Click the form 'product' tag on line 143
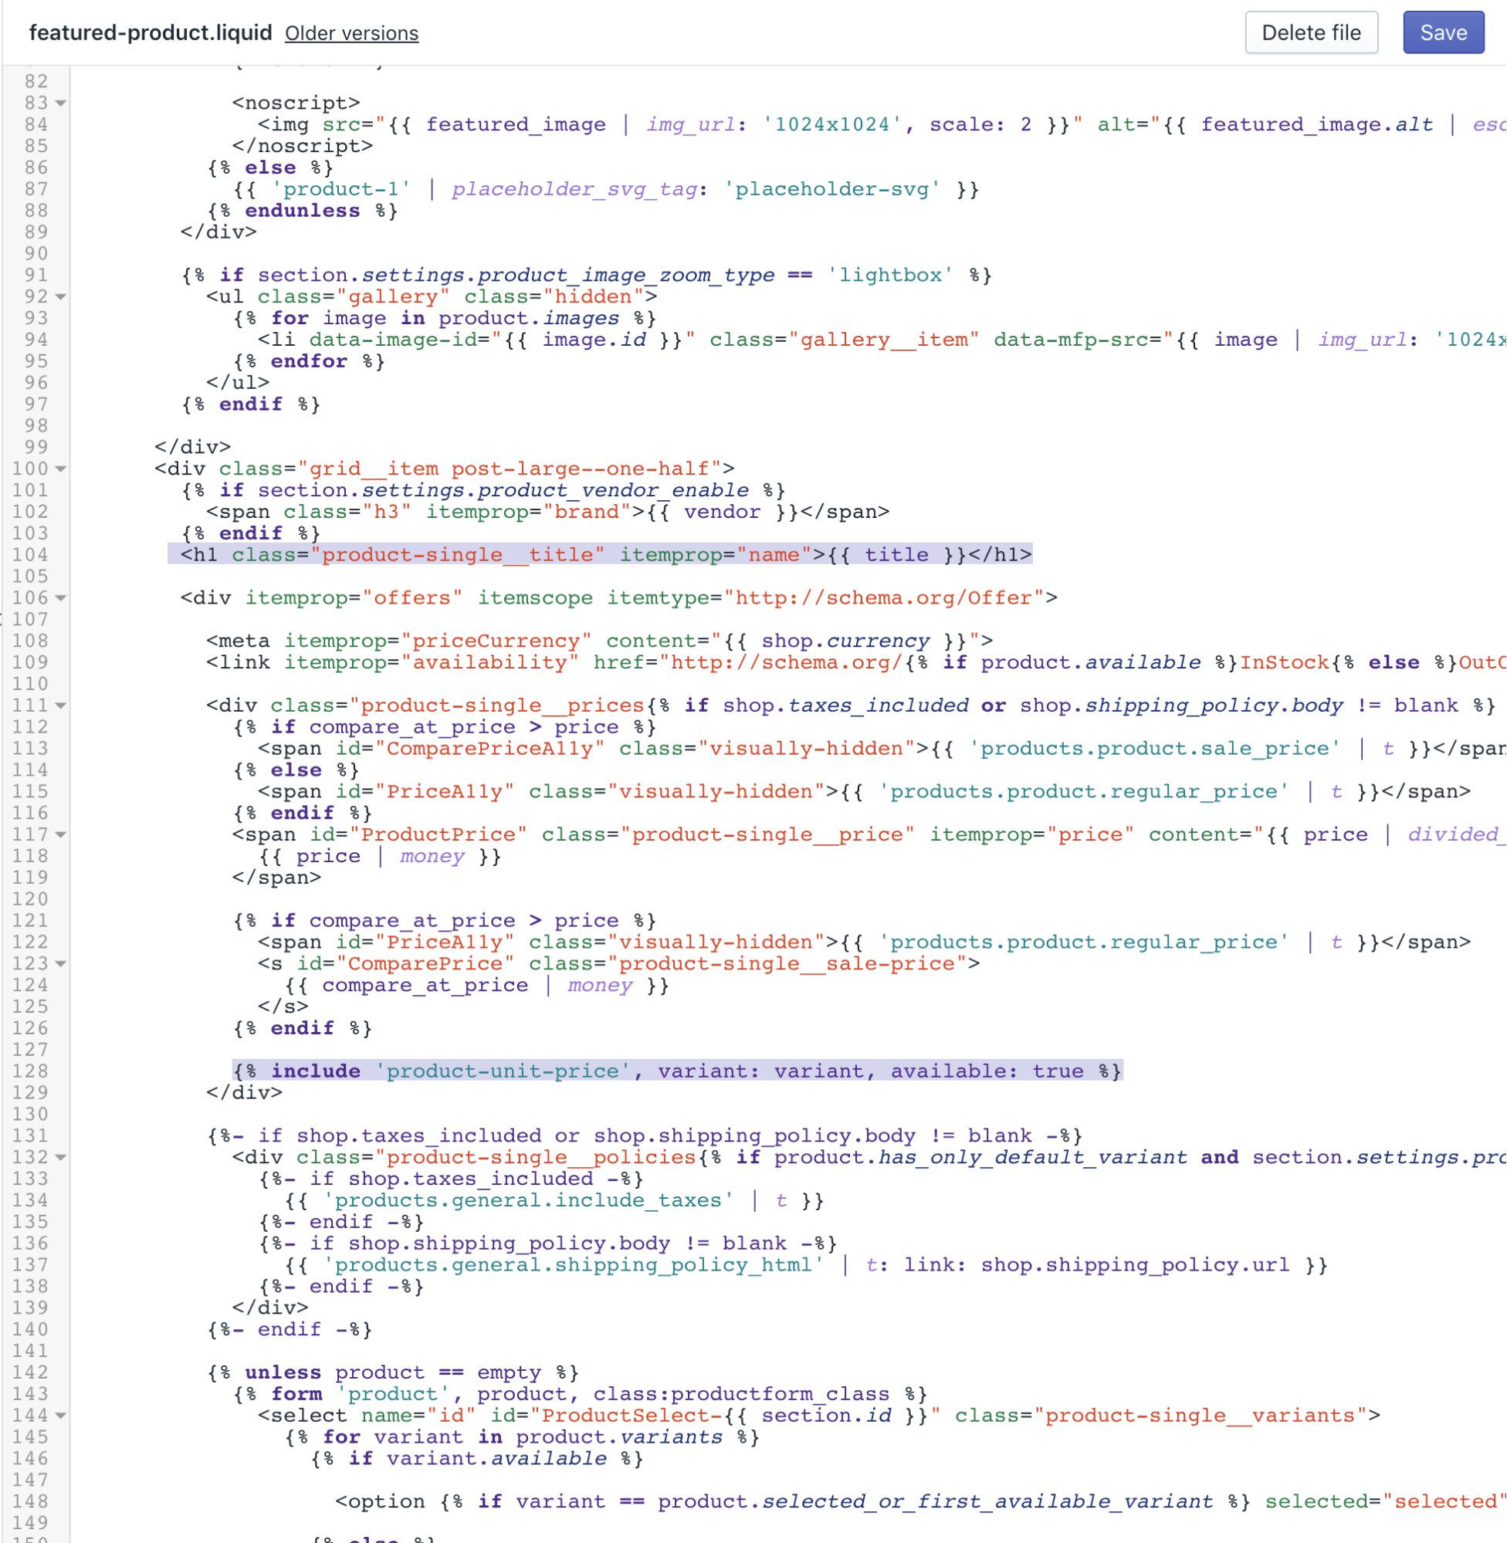The width and height of the screenshot is (1507, 1543). click(580, 1393)
